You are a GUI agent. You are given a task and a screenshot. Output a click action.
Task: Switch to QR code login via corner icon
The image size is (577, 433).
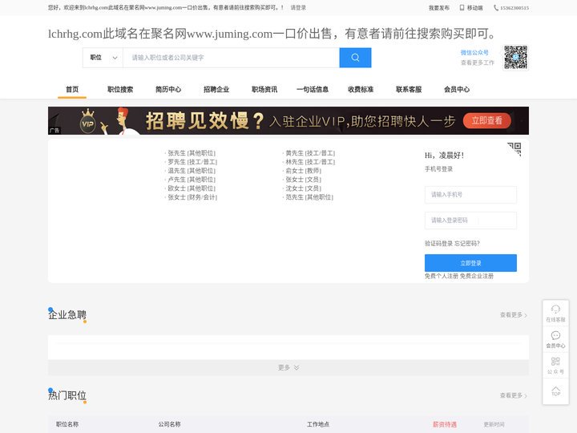tap(514, 149)
